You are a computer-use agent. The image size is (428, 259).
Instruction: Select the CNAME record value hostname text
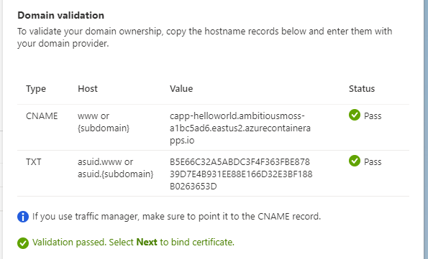point(240,128)
